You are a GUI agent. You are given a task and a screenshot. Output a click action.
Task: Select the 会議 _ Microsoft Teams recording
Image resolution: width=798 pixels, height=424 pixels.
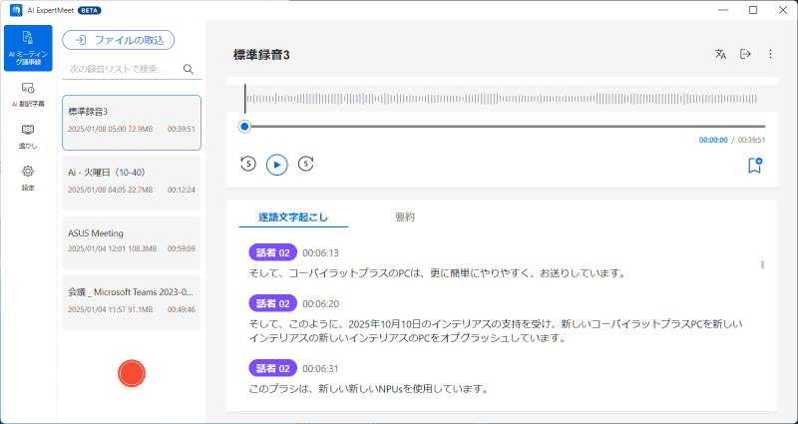pos(132,302)
